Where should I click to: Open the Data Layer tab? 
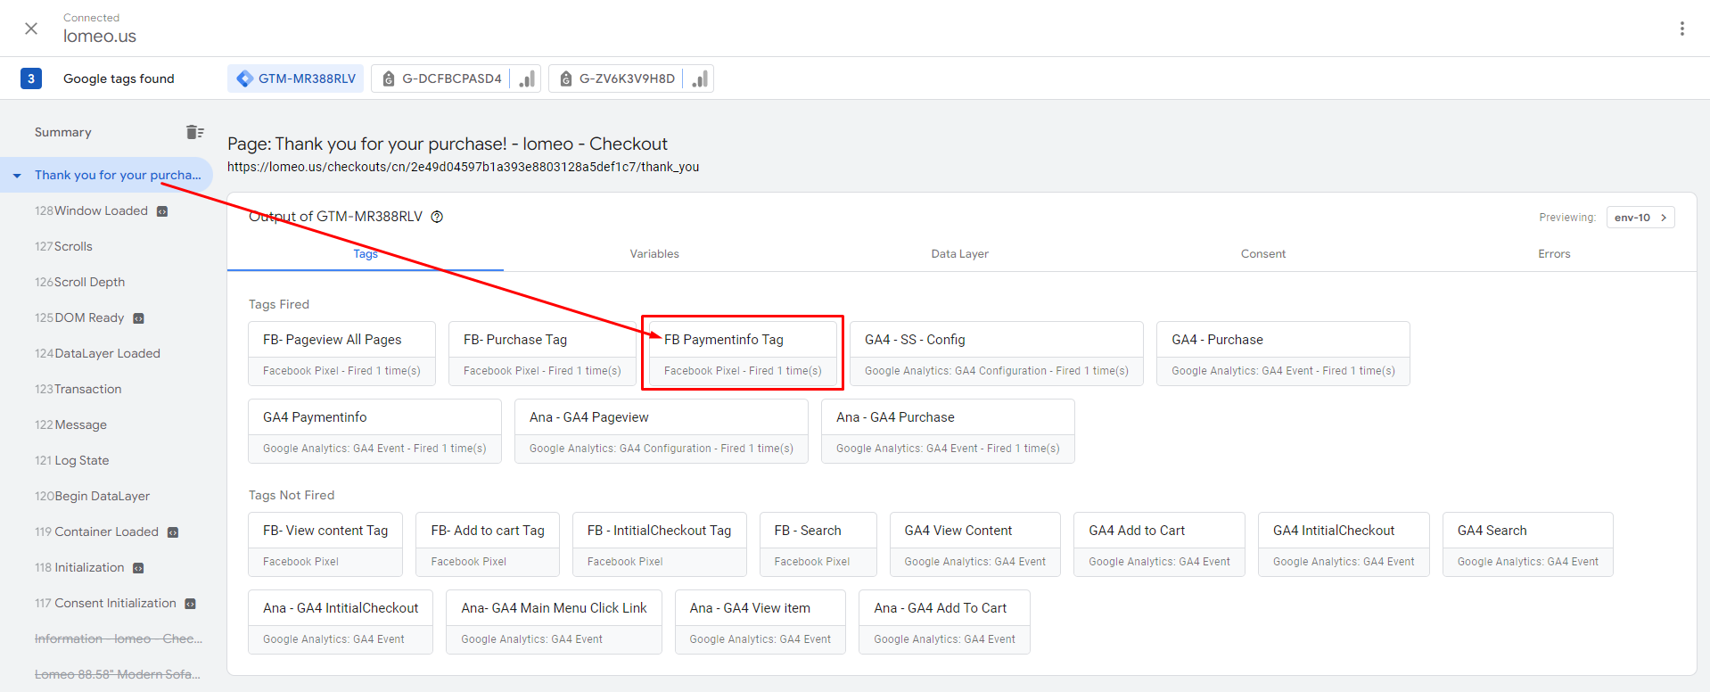point(959,254)
